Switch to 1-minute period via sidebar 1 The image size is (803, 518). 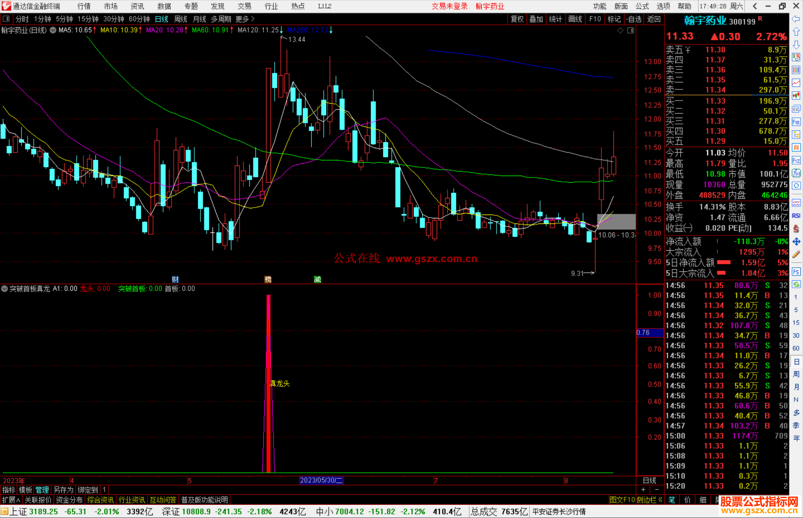click(796, 297)
